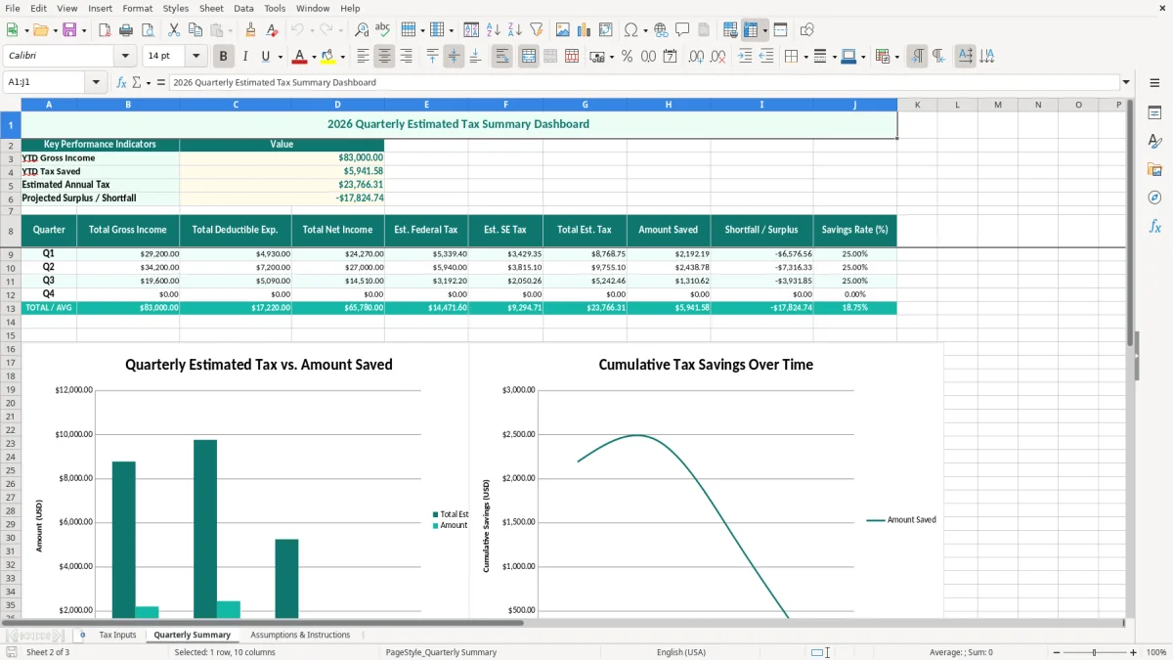Open Function Wizard fx icon
The width and height of the screenshot is (1173, 660).
click(x=121, y=82)
